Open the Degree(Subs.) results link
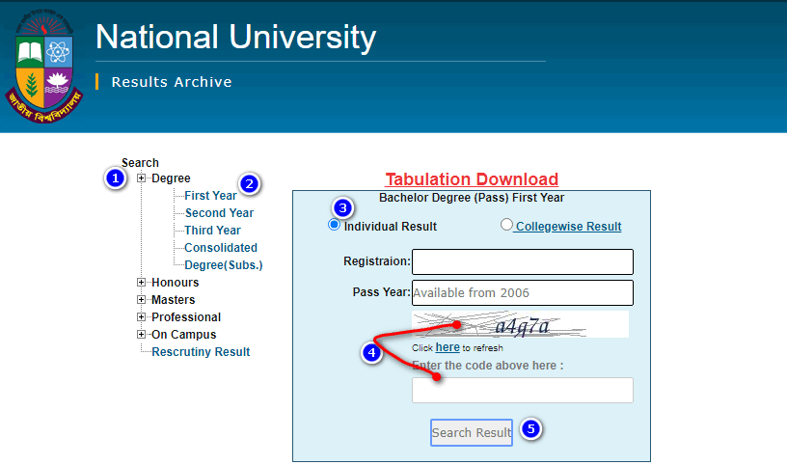787x465 pixels. click(224, 265)
